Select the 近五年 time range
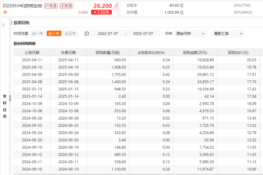This screenshot has height=175, width=263. click(70, 34)
